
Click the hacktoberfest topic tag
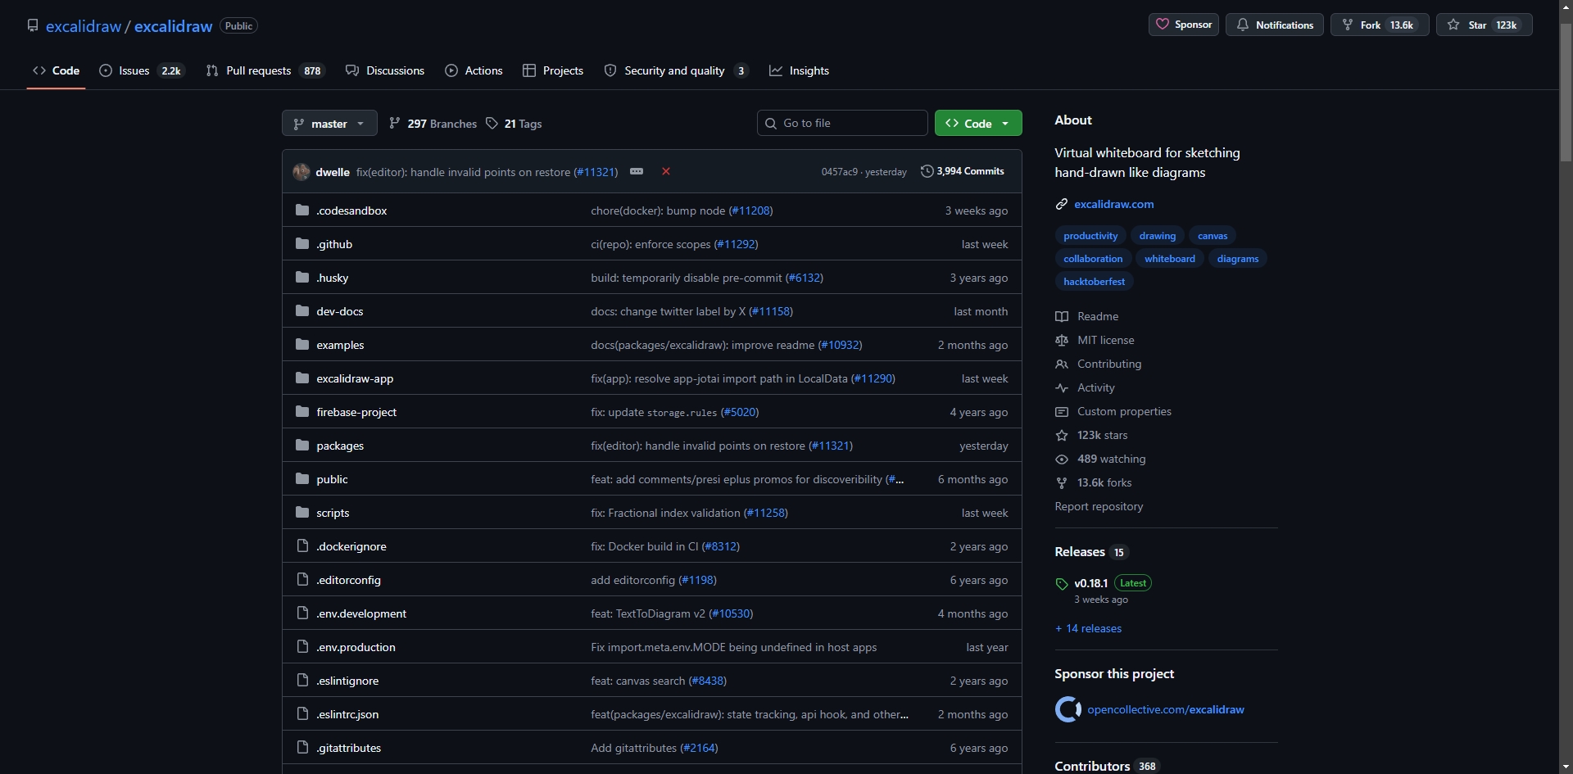[x=1095, y=282]
